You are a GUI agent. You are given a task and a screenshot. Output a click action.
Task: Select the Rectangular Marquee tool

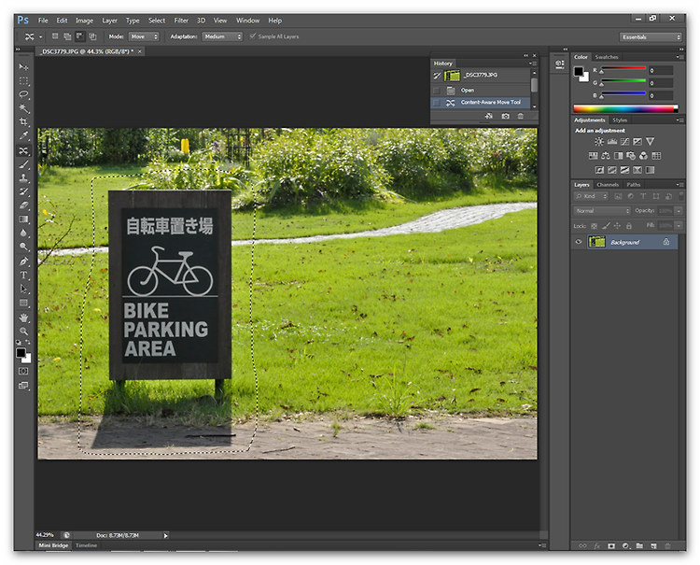(23, 81)
